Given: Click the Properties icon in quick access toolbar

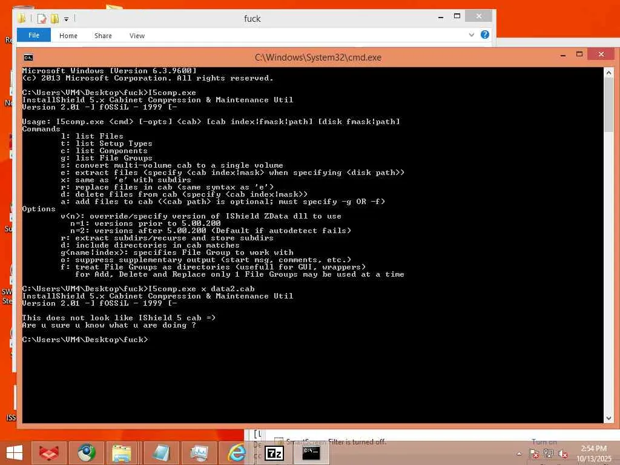Looking at the screenshot, I should click(x=42, y=19).
